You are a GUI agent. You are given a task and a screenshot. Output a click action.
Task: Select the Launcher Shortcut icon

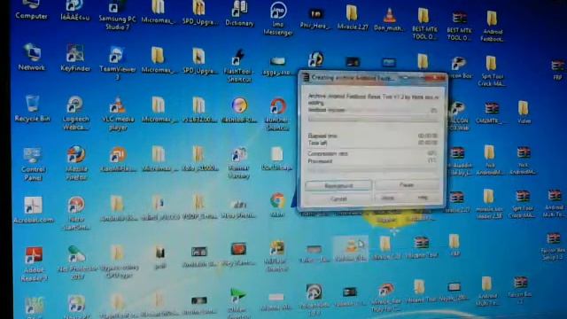point(277,114)
